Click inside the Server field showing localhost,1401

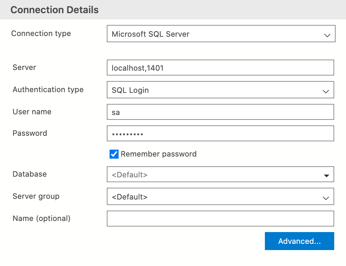click(220, 68)
